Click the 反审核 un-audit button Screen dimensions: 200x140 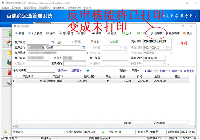tap(157, 33)
